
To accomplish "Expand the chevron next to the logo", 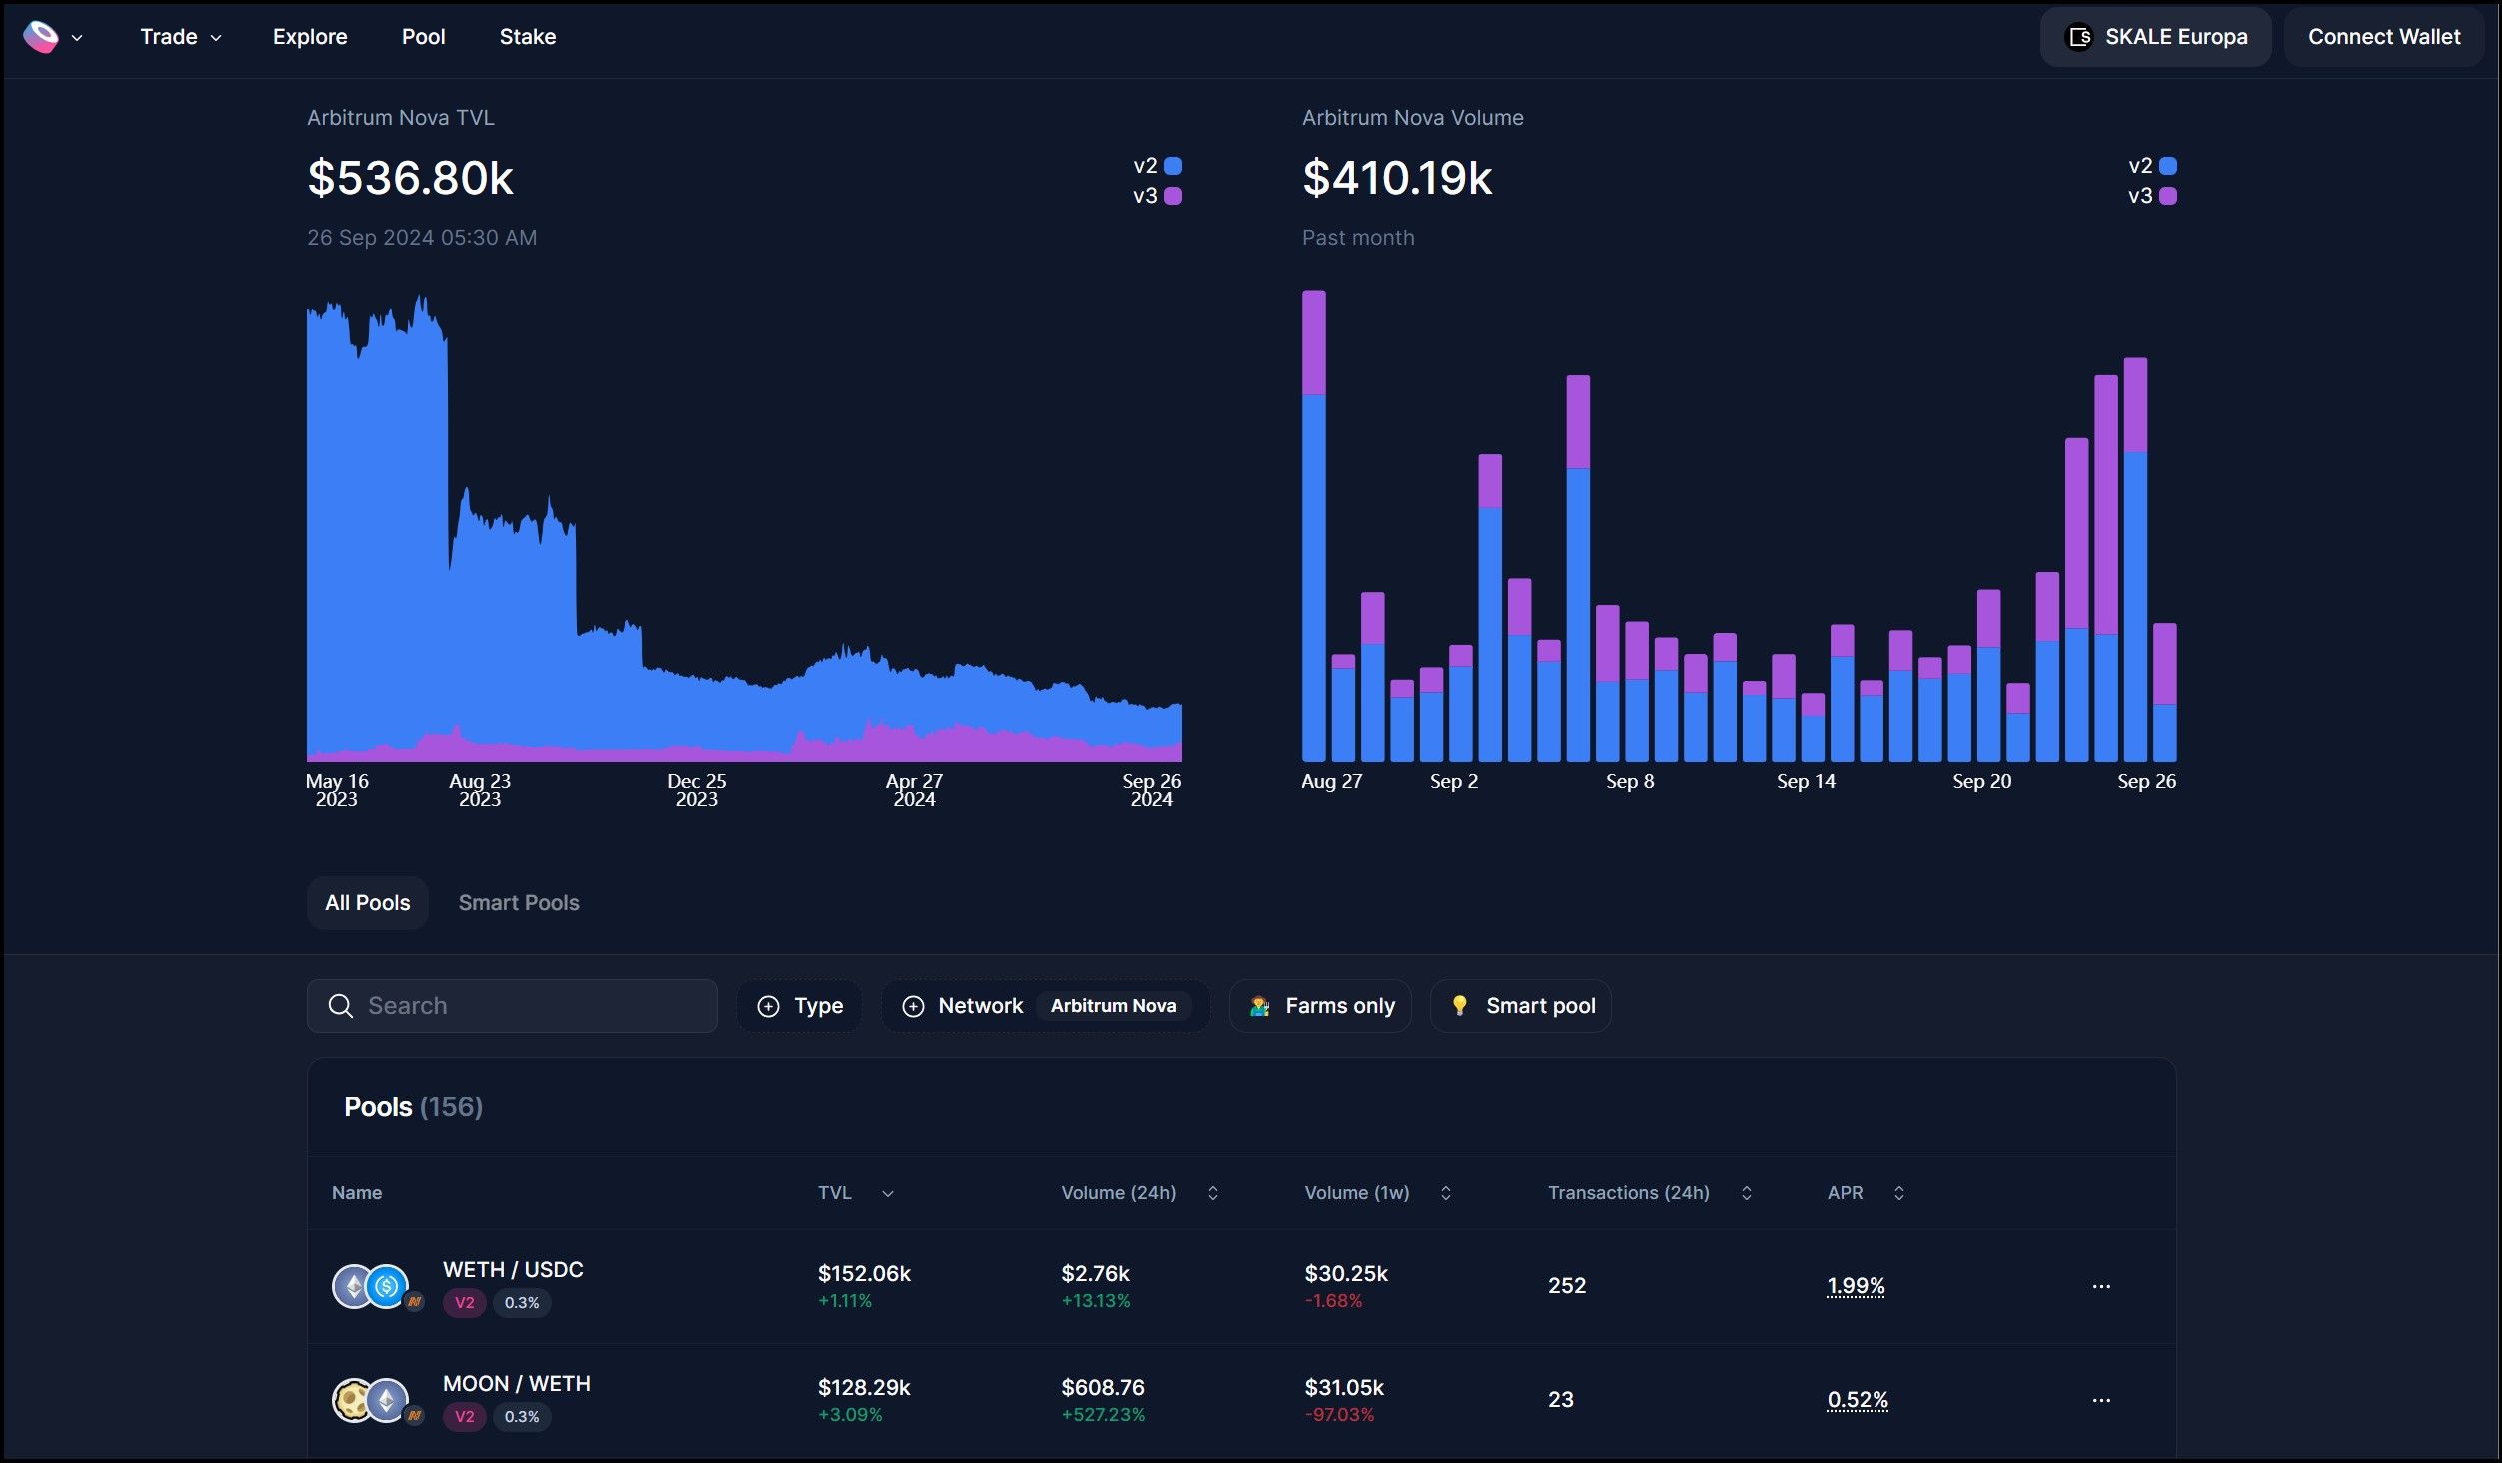I will tap(77, 38).
